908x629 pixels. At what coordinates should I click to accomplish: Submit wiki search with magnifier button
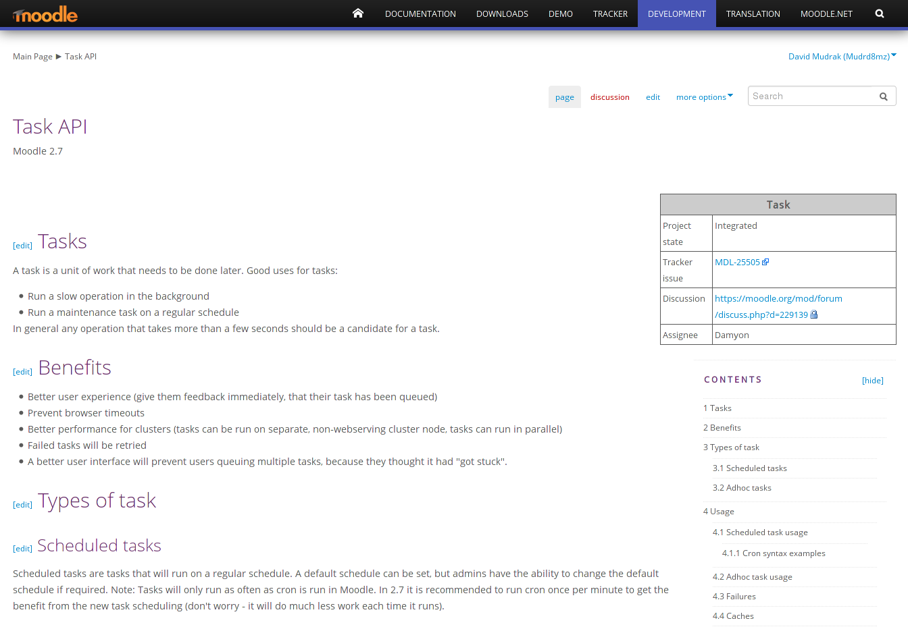[883, 97]
